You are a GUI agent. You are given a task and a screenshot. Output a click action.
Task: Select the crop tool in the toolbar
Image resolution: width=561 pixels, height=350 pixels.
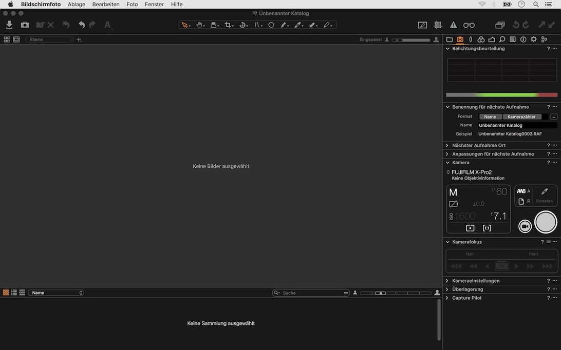click(x=228, y=25)
